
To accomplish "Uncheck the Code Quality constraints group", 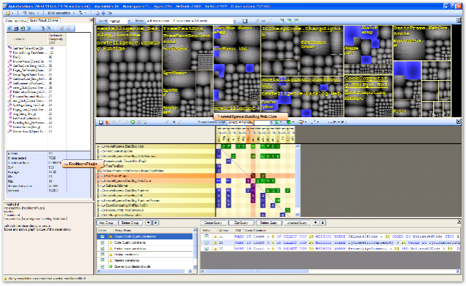I will pyautogui.click(x=103, y=242).
